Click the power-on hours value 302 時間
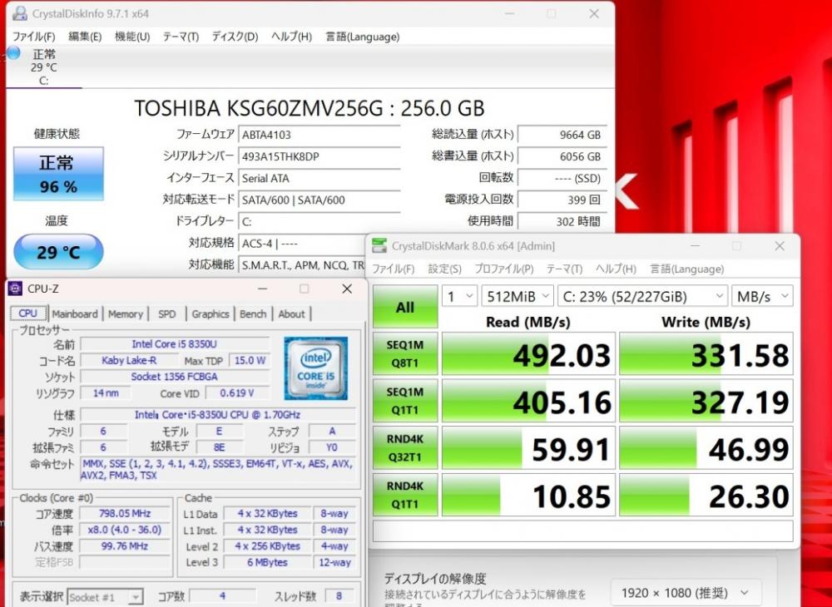Viewport: 832px width, 607px height. pyautogui.click(x=562, y=221)
